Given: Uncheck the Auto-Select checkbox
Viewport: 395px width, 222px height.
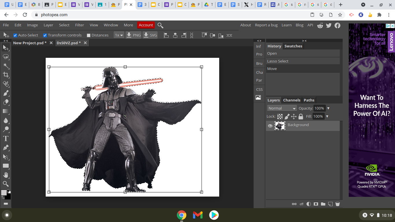Looking at the screenshot, I should pyautogui.click(x=15, y=35).
